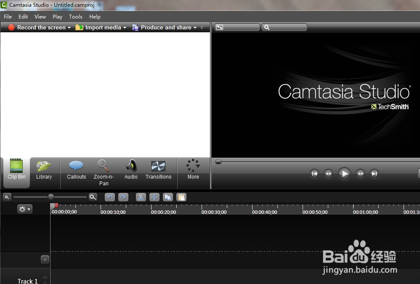Open the Edit menu
This screenshot has height=284, width=420.
click(x=23, y=16)
